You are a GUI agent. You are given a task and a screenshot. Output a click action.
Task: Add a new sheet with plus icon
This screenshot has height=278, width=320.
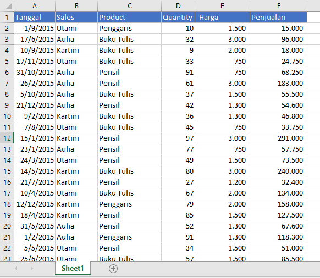(x=113, y=269)
